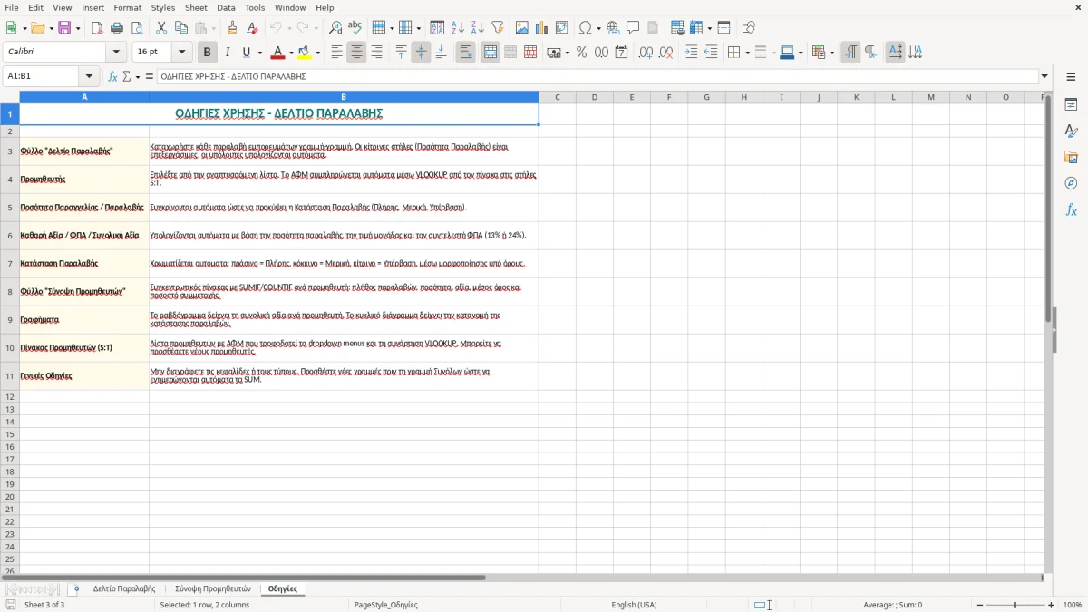Open the Function Wizard fx icon

pos(112,76)
